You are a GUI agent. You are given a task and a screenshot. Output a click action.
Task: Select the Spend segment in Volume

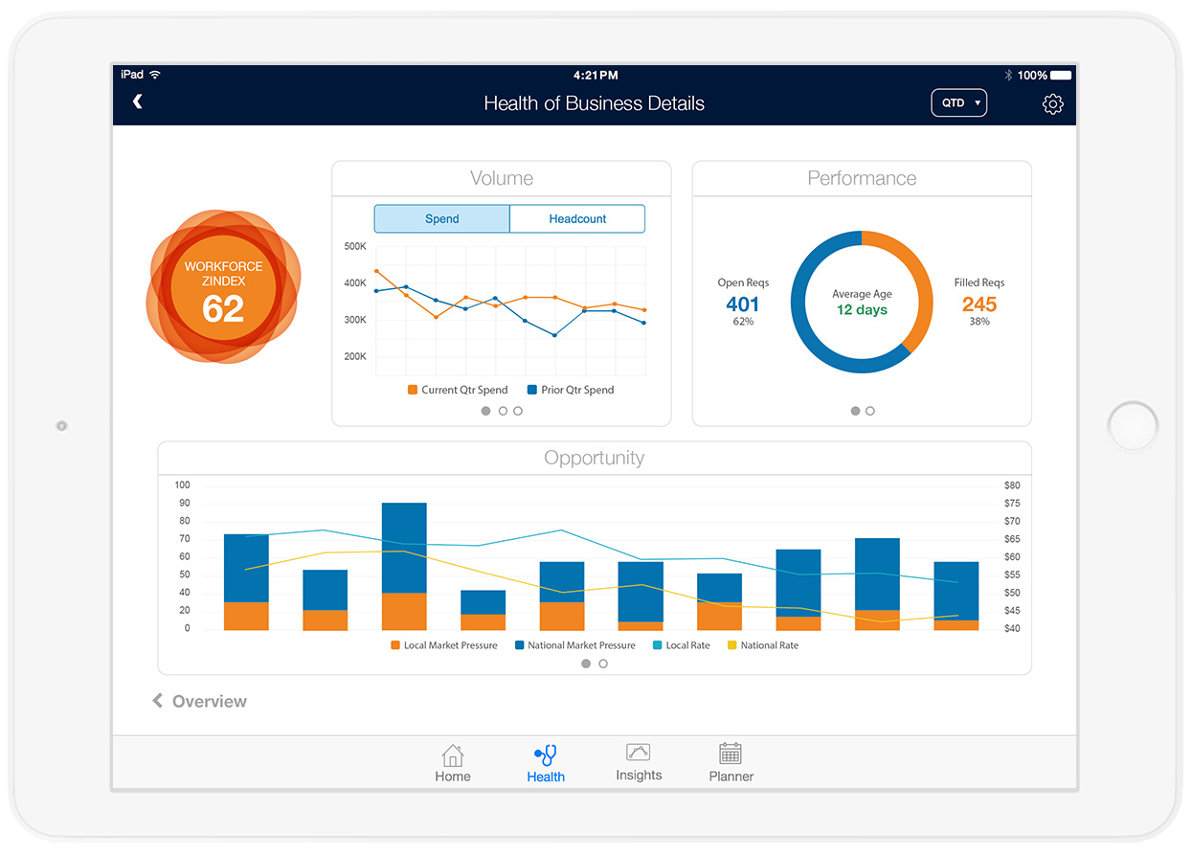(441, 219)
